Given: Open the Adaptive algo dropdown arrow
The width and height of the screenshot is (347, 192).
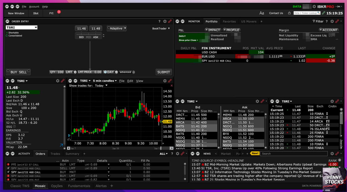Looking at the screenshot, I should (x=125, y=28).
